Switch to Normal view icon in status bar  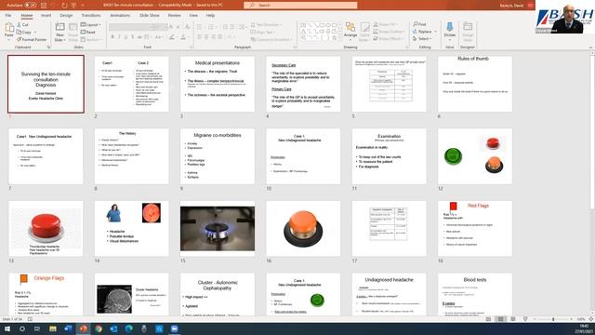tap(489, 319)
